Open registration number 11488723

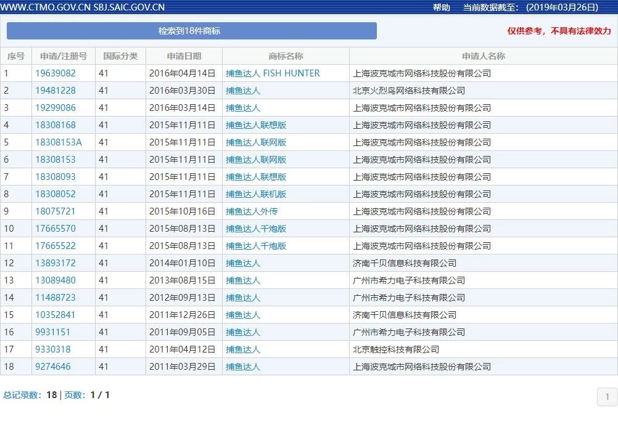click(x=55, y=298)
